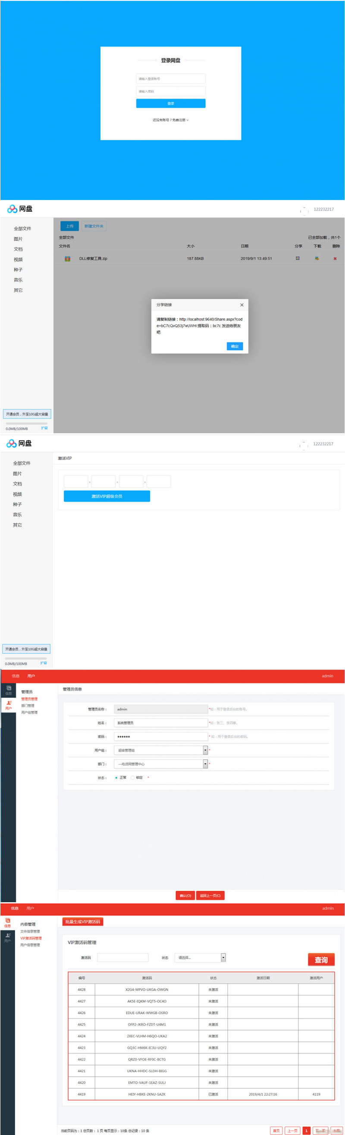
Task: Open the 用户组 dropdown showing 超级管理组
Action: 205,750
